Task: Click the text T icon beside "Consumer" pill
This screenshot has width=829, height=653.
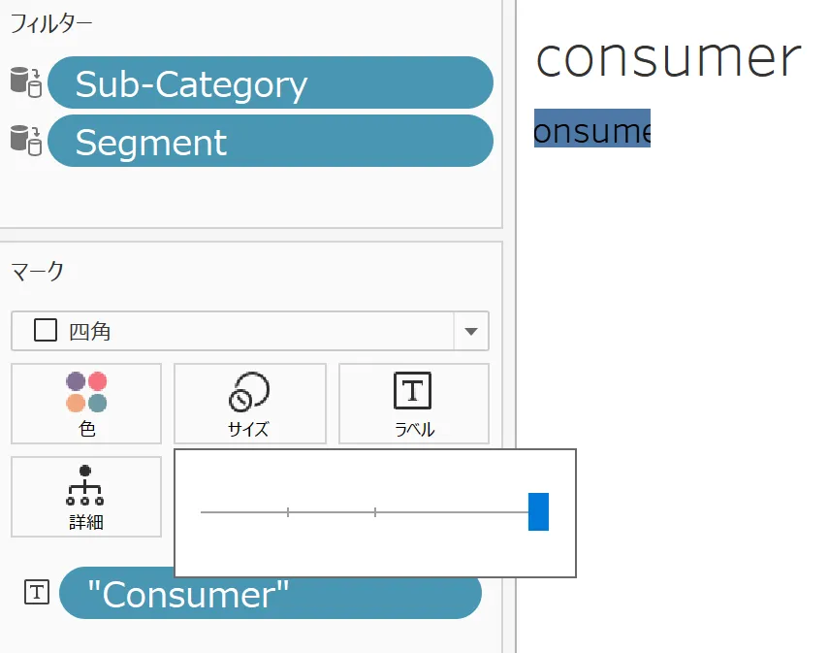Action: (x=36, y=592)
